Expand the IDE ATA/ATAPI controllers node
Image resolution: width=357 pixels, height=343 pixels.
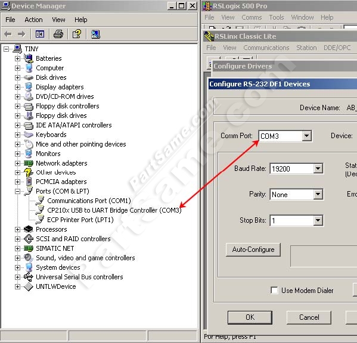click(17, 125)
